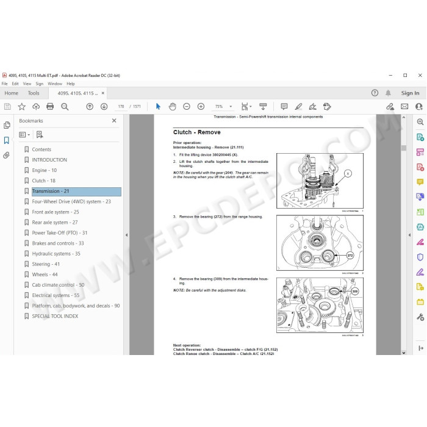This screenshot has height=427, width=427.
Task: Open bookmark options dropdown
Action: 24,135
